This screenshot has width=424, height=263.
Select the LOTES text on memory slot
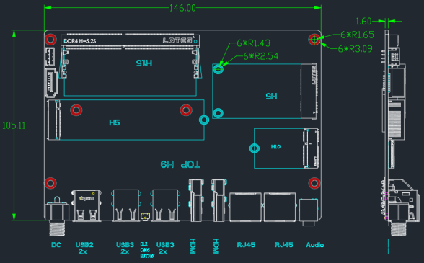[x=177, y=40]
